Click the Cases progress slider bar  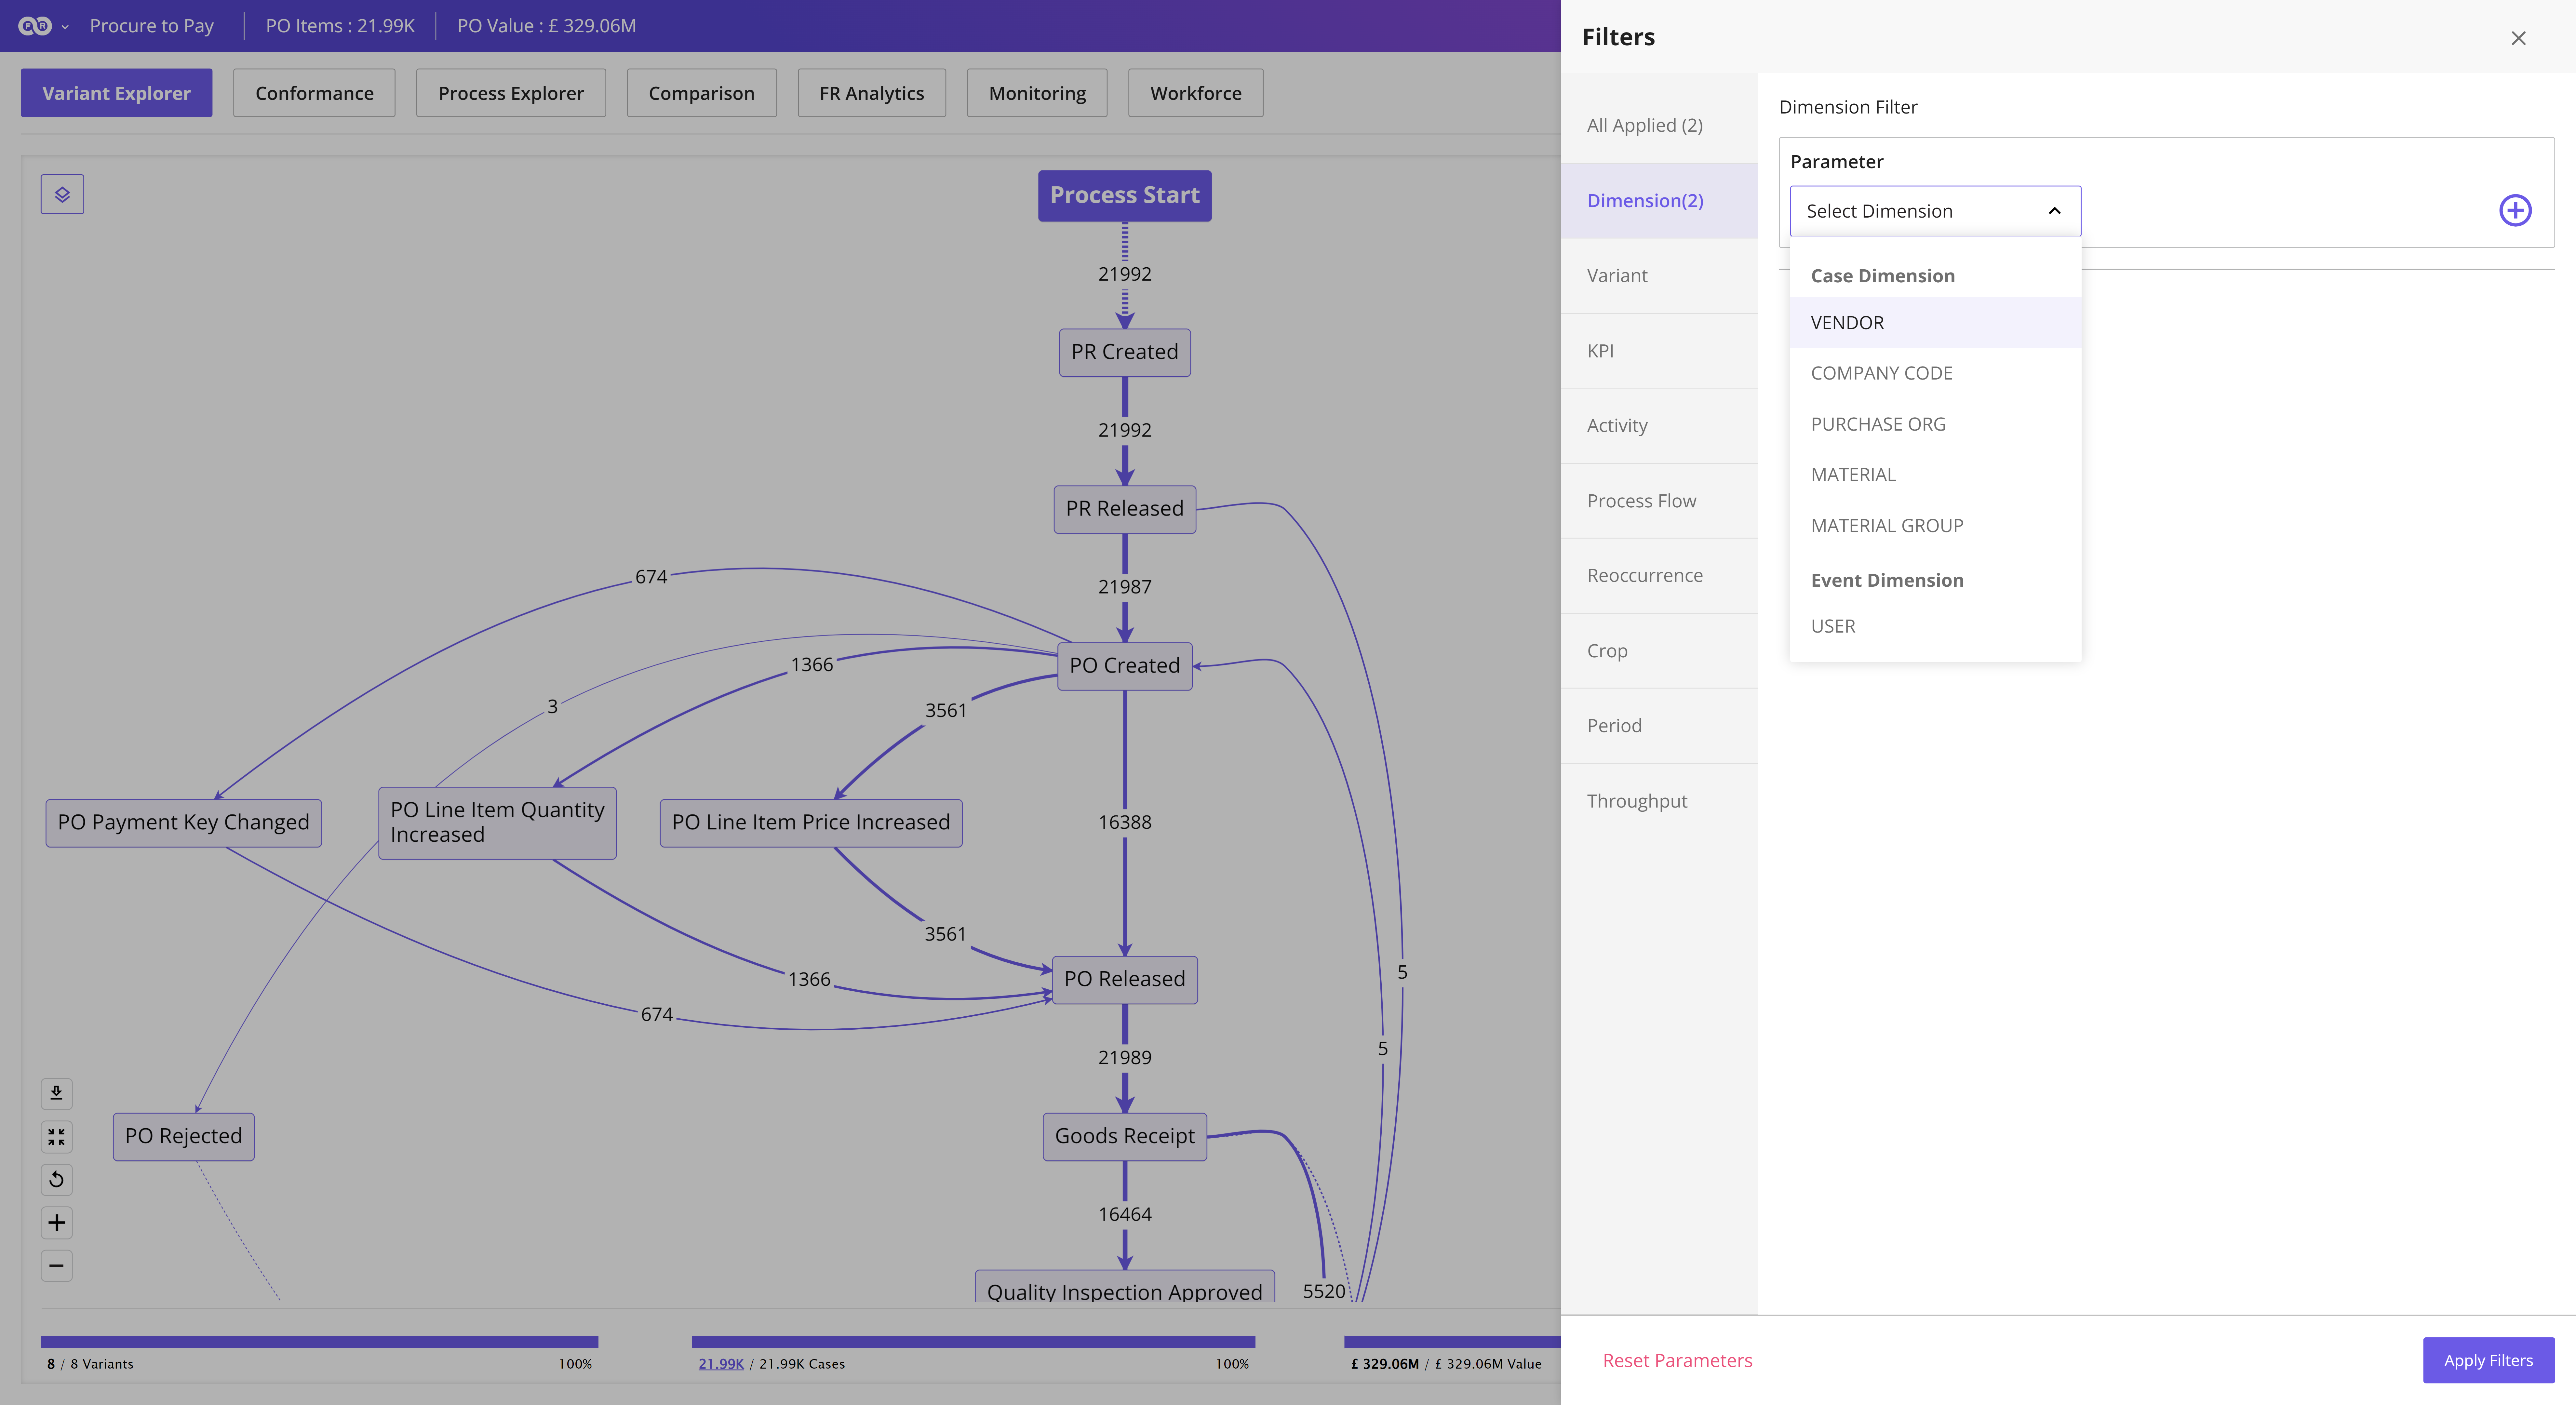[973, 1342]
